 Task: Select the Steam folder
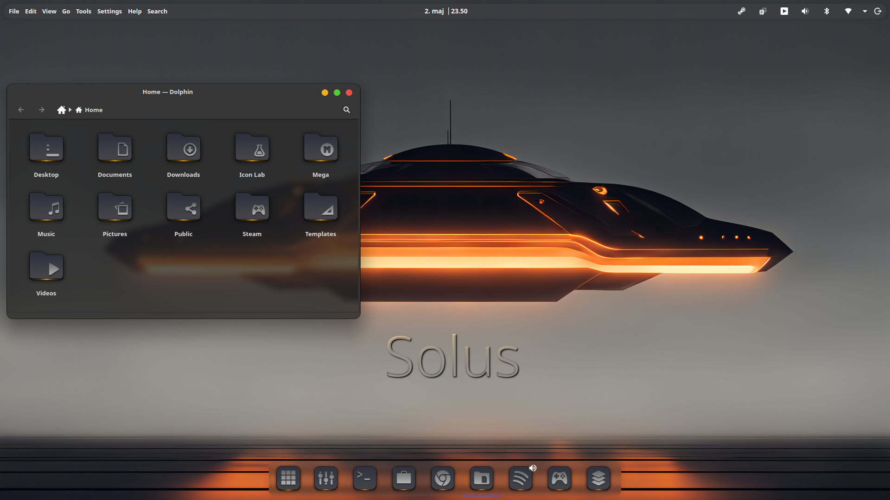[252, 214]
